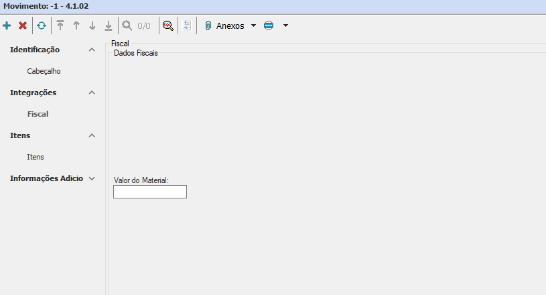Collapse the Identificação section
This screenshot has height=295, width=546.
[x=92, y=50]
